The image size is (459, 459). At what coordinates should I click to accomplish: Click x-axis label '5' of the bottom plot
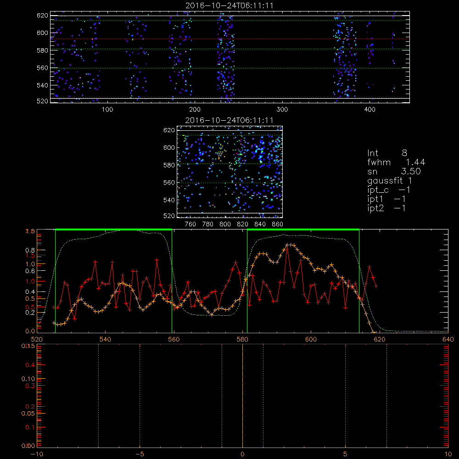pyautogui.click(x=346, y=454)
